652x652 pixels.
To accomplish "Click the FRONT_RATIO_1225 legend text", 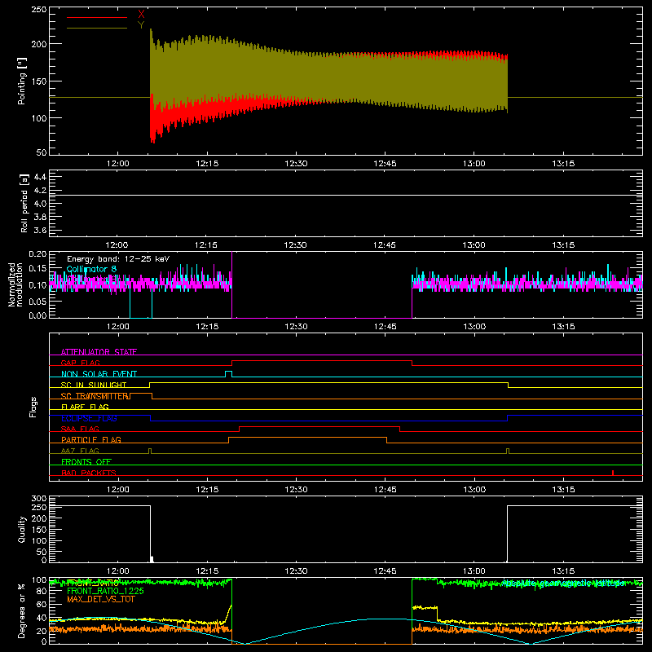I will coord(105,591).
